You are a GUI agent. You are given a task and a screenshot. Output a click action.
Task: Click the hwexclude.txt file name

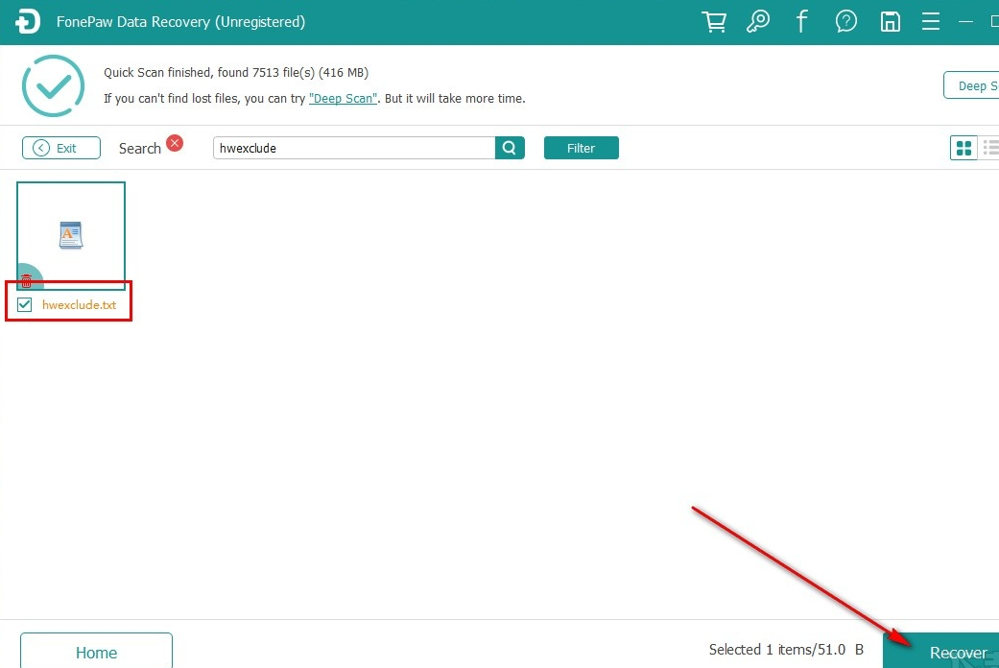point(79,304)
